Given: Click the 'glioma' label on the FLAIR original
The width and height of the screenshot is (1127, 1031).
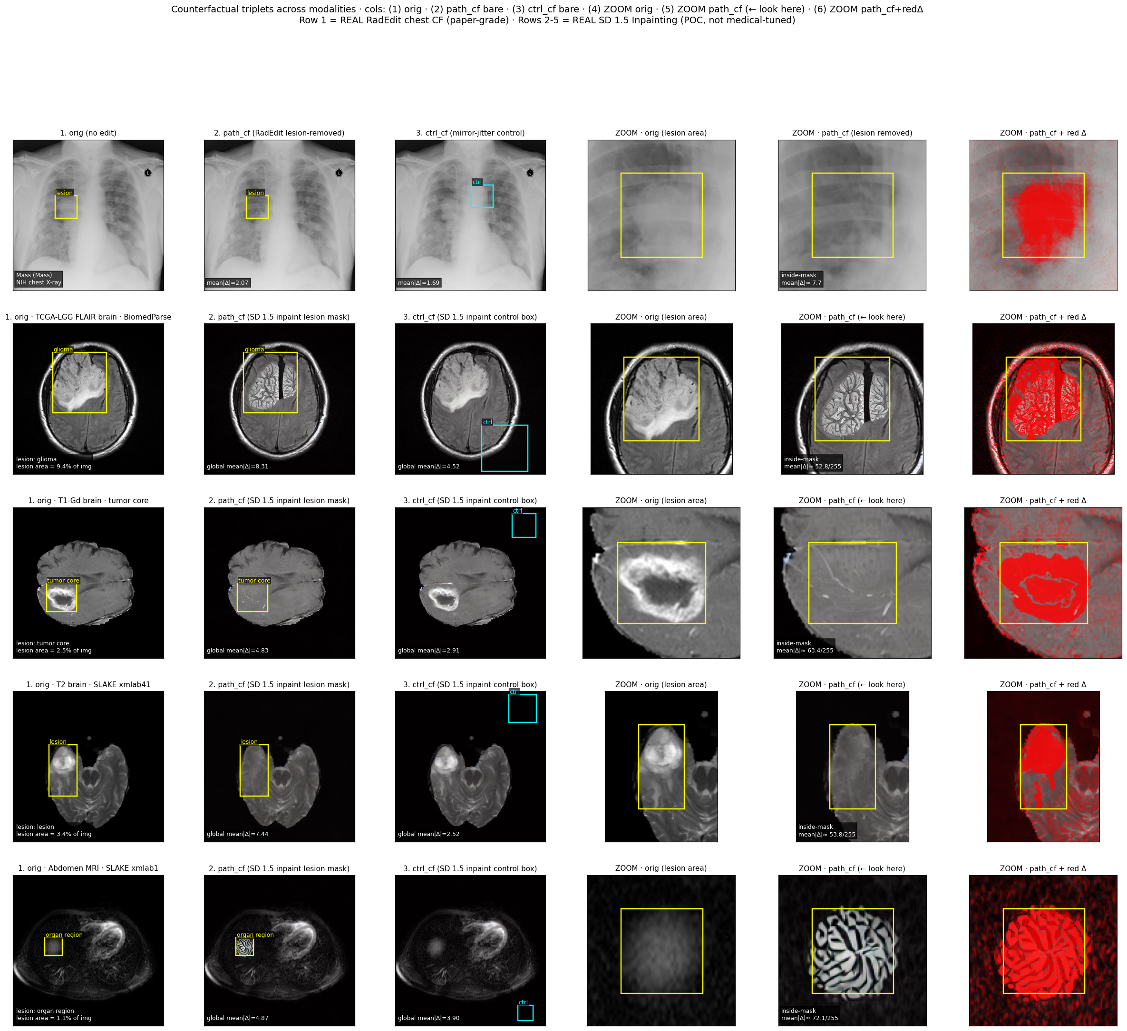Looking at the screenshot, I should pos(63,350).
